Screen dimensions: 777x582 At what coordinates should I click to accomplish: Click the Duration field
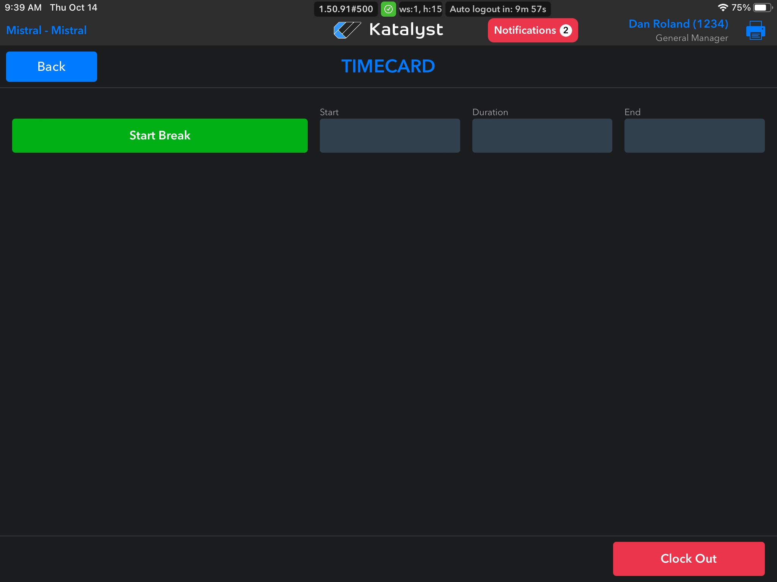(542, 136)
